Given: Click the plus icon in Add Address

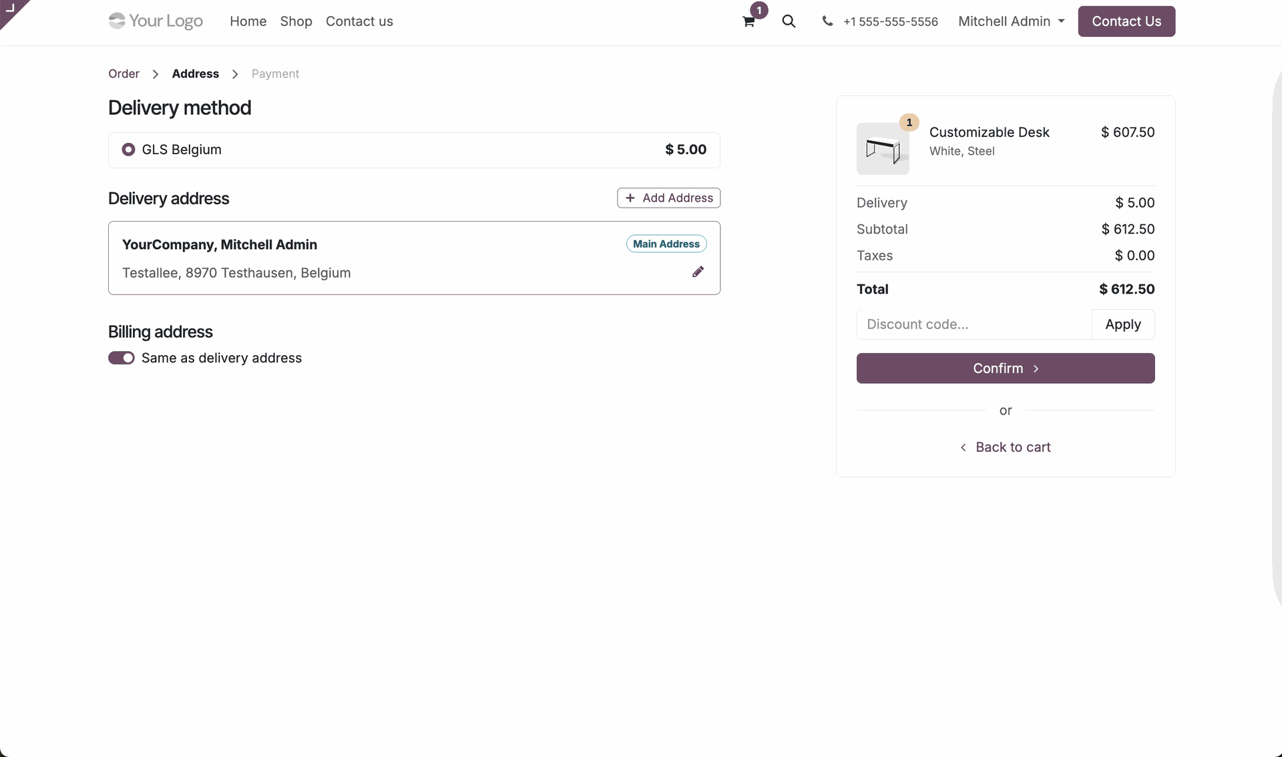Looking at the screenshot, I should click(x=630, y=198).
